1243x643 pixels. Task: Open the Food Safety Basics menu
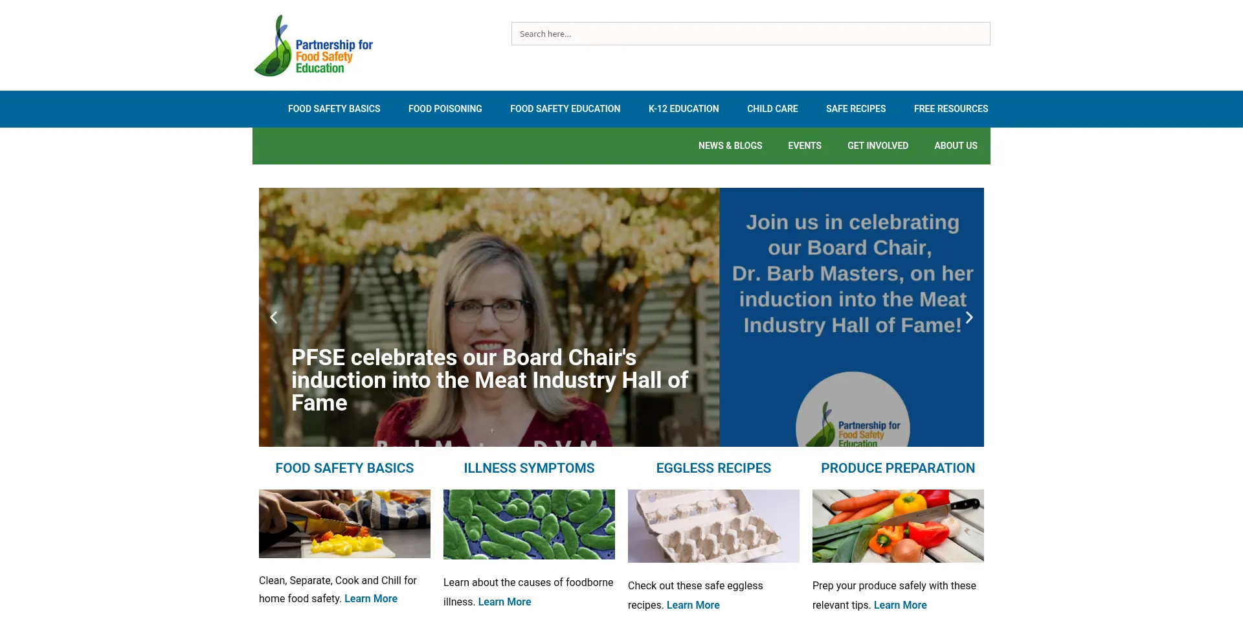tap(334, 109)
